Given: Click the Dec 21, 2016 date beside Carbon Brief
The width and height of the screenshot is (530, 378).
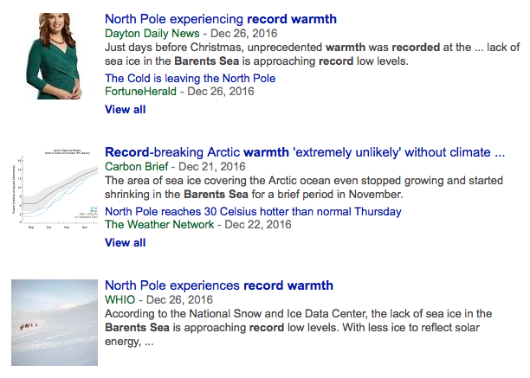Looking at the screenshot, I should point(212,166).
